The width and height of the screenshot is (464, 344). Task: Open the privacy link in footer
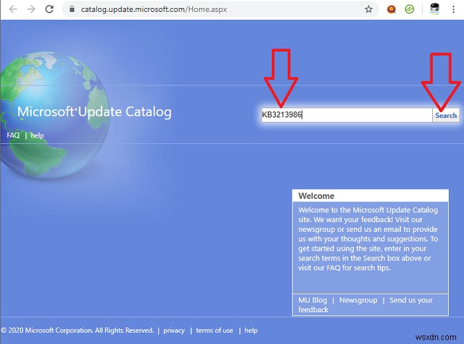(x=174, y=330)
